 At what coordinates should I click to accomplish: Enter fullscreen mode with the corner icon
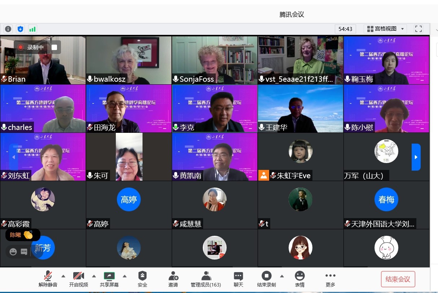coord(418,29)
